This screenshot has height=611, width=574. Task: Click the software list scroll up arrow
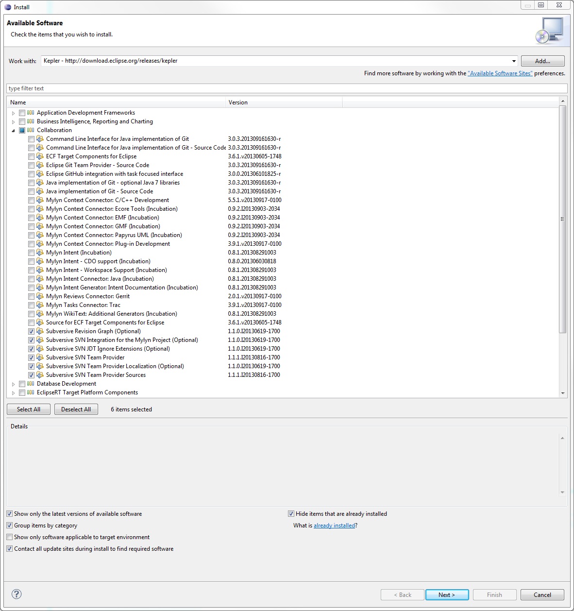[563, 101]
